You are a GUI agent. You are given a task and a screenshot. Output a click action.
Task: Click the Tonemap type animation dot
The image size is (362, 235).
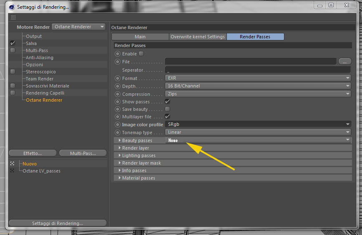pos(118,132)
